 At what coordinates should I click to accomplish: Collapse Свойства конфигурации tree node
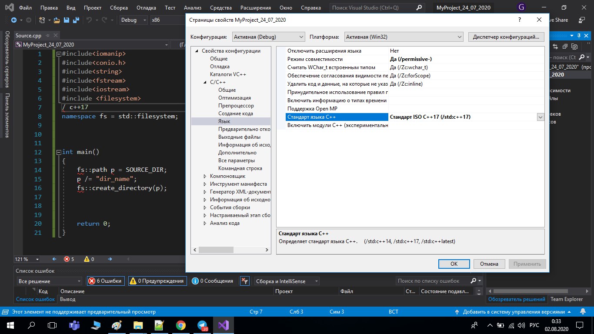pyautogui.click(x=197, y=51)
